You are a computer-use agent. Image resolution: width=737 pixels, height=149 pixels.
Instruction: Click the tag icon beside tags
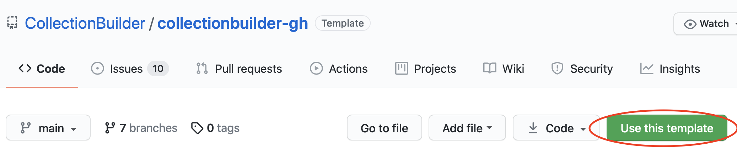click(x=197, y=128)
